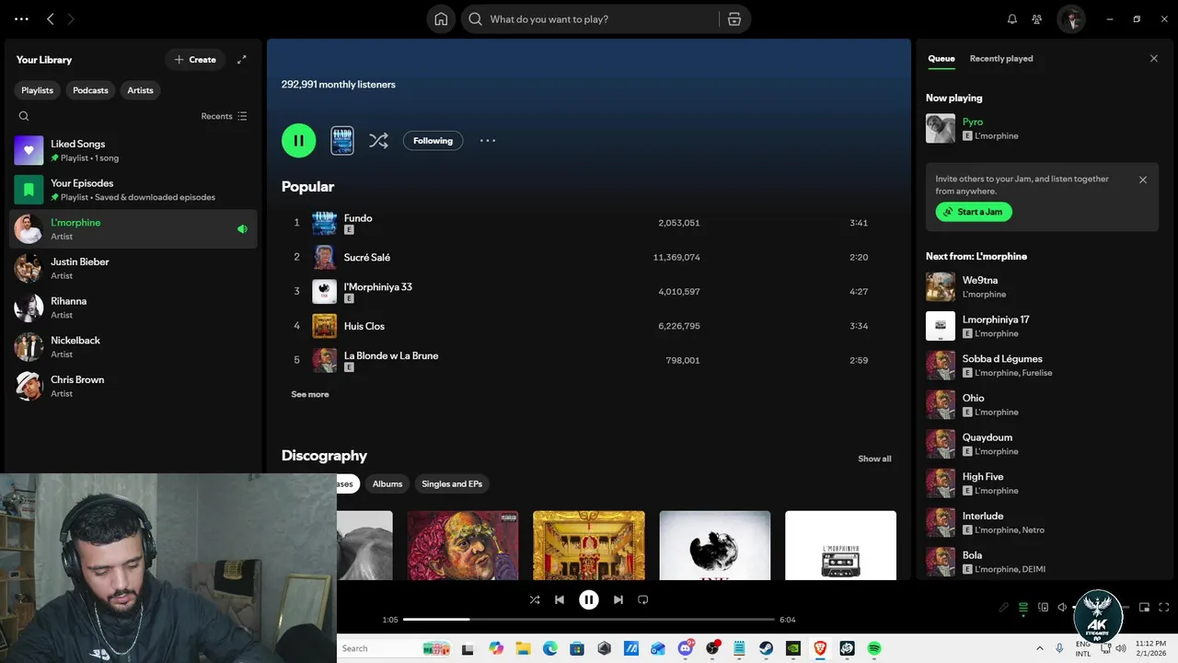Dismiss the Jam invitation card

point(1143,180)
